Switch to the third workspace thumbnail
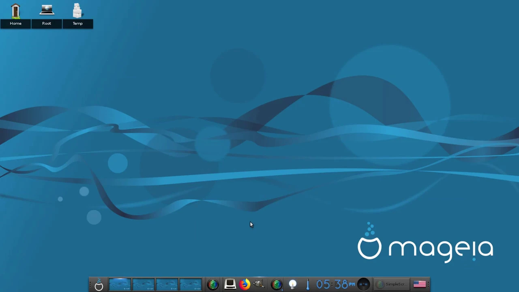This screenshot has width=519, height=292. (x=167, y=285)
